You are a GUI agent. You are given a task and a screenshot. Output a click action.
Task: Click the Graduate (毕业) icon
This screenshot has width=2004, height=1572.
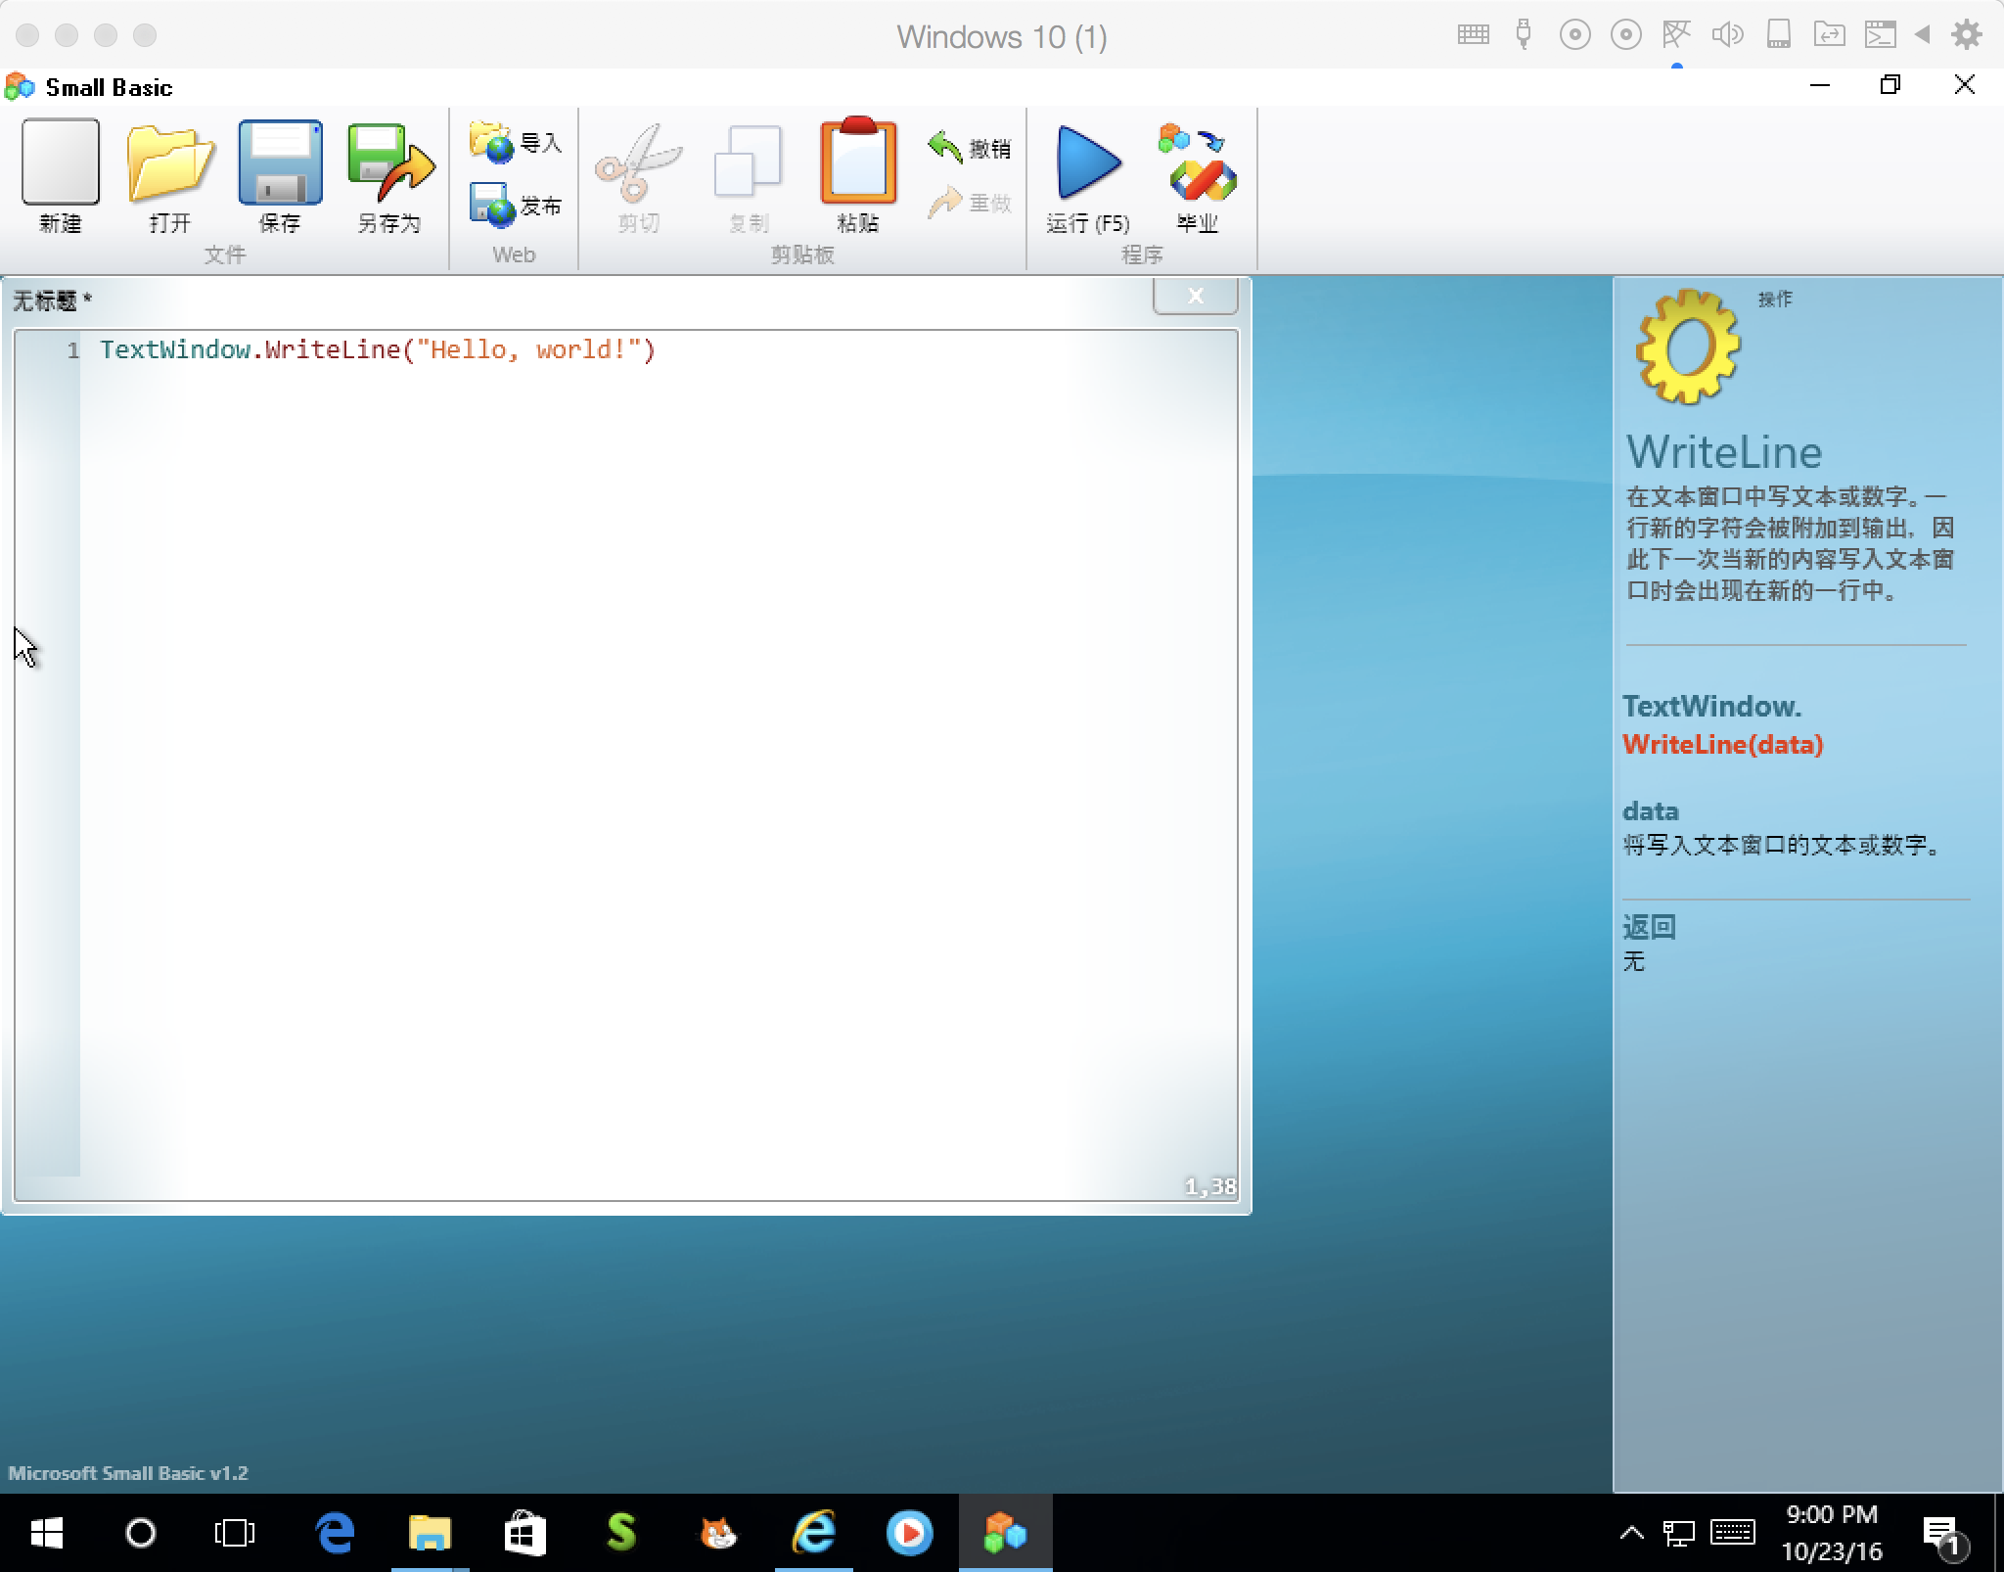click(x=1197, y=163)
